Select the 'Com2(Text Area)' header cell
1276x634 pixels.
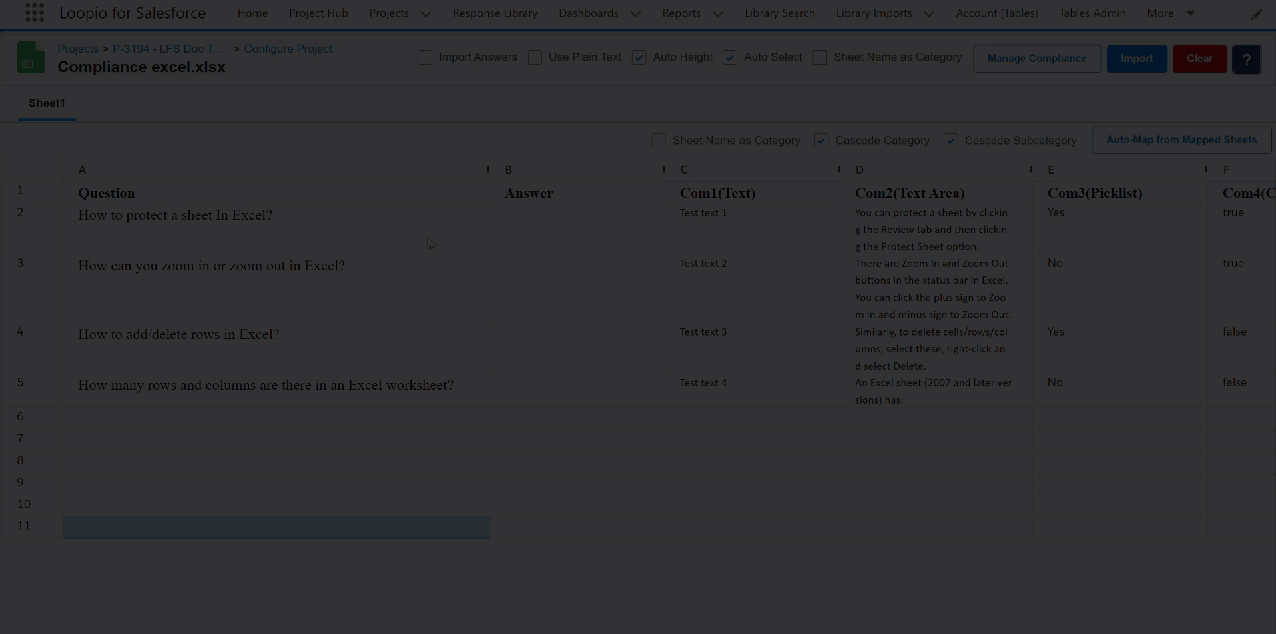[x=936, y=193]
